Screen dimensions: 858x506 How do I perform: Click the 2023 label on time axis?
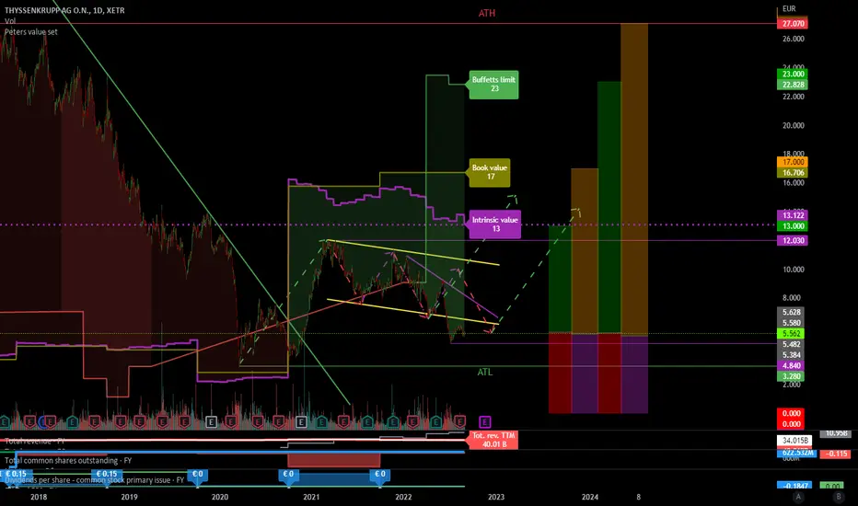tap(496, 497)
